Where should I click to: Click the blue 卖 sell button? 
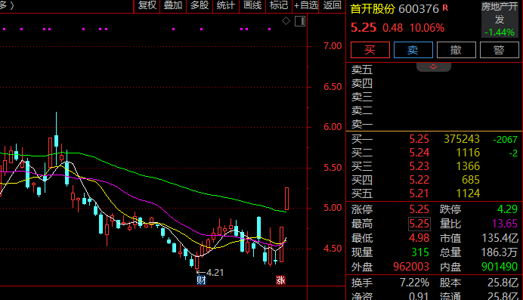(413, 50)
